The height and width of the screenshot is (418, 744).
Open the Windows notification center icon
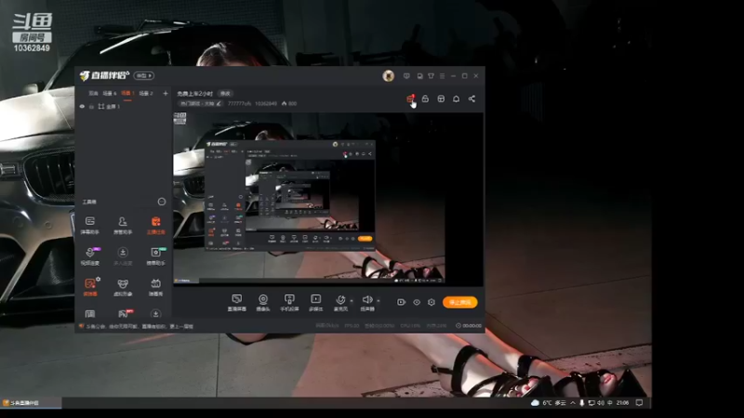pyautogui.click(x=639, y=403)
